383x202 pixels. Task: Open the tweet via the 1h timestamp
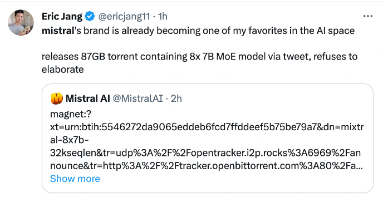pyautogui.click(x=163, y=16)
